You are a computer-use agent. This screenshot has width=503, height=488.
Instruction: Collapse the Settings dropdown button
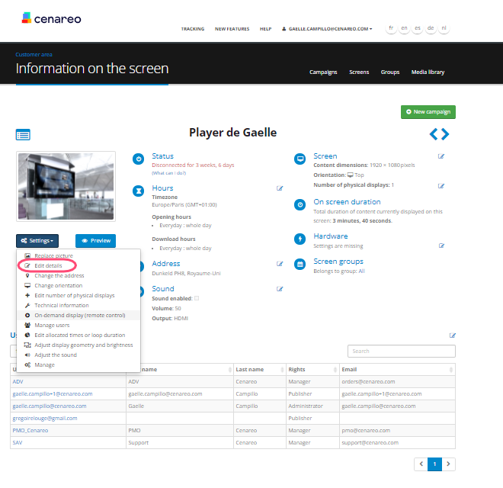[37, 240]
